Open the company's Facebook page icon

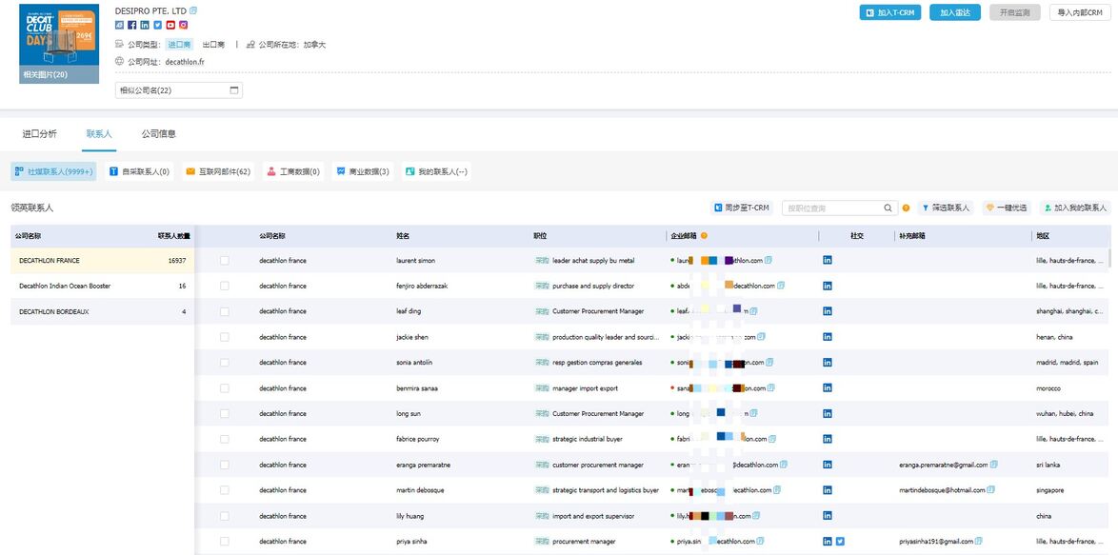pyautogui.click(x=132, y=25)
